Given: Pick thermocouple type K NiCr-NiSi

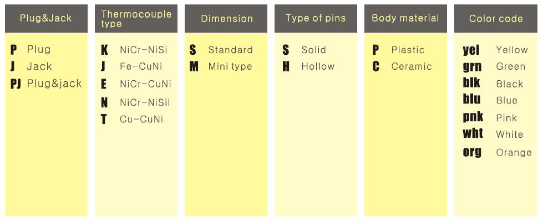Looking at the screenshot, I should tap(143, 50).
